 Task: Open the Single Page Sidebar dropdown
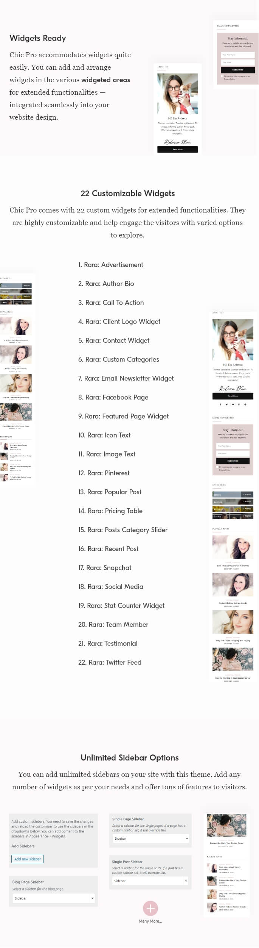coord(150,838)
